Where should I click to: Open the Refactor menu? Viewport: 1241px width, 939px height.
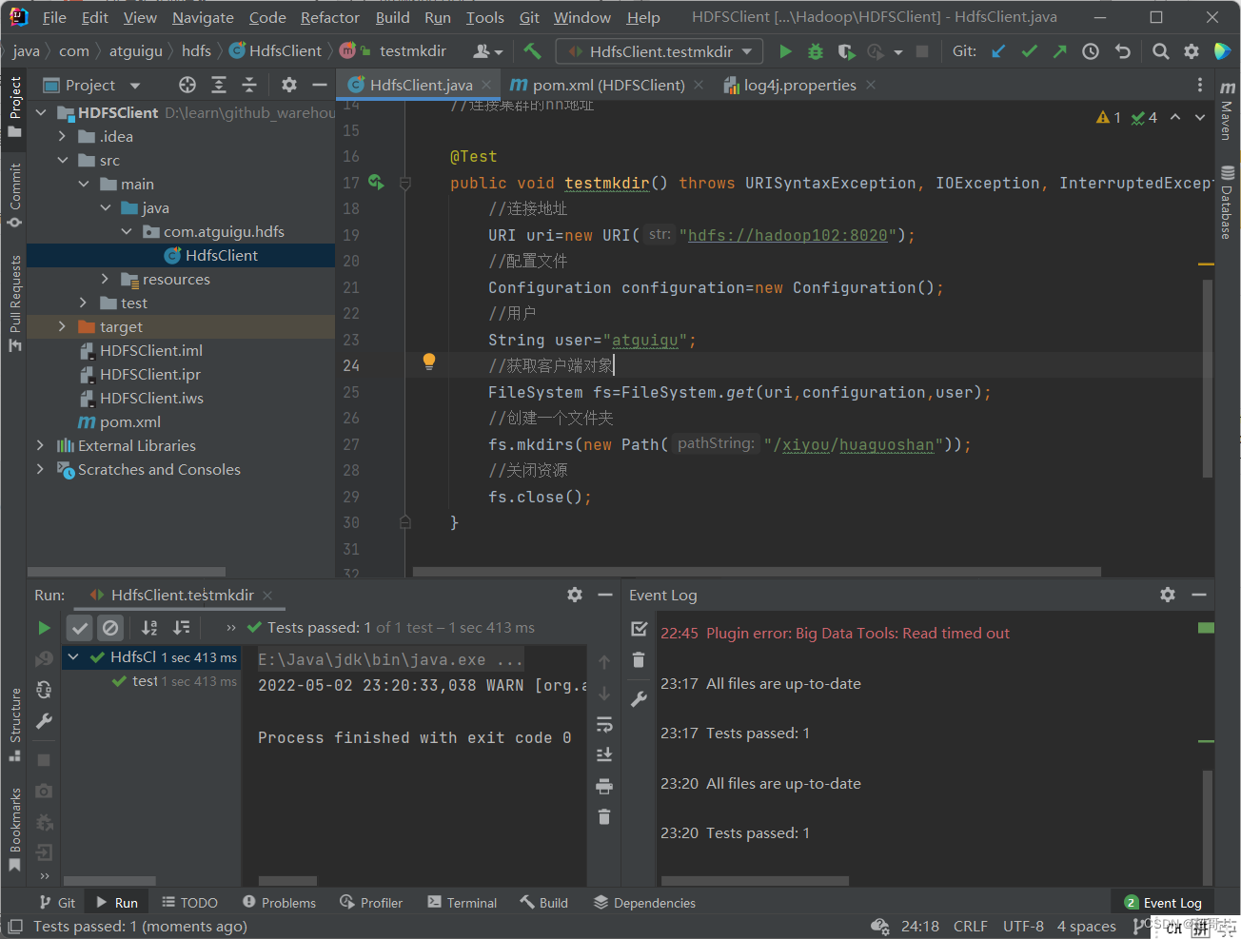[x=329, y=17]
